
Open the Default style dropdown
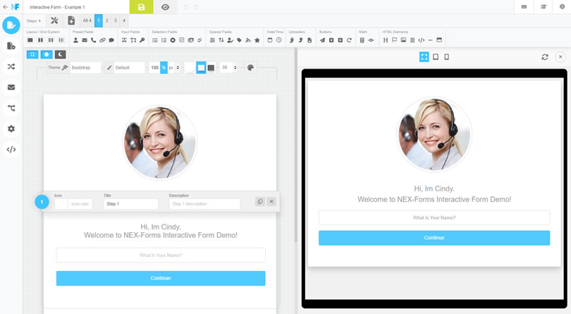point(129,68)
